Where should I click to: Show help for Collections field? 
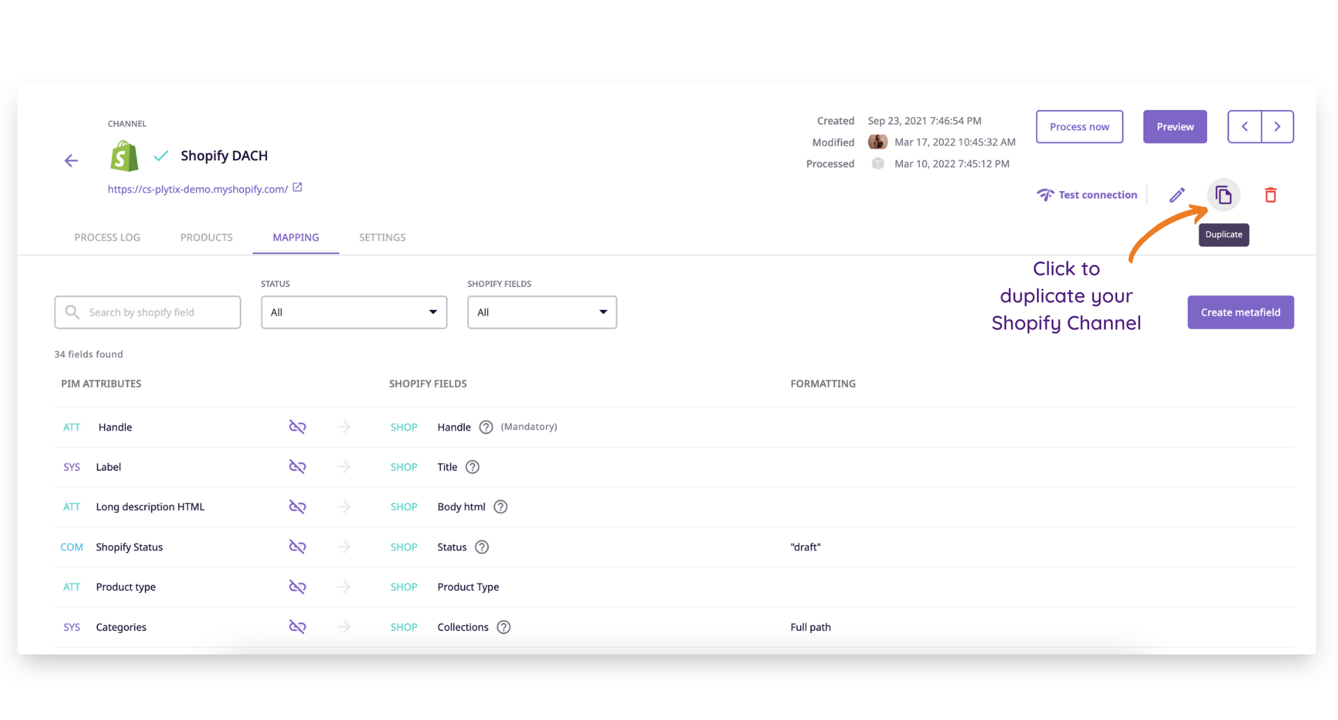504,627
